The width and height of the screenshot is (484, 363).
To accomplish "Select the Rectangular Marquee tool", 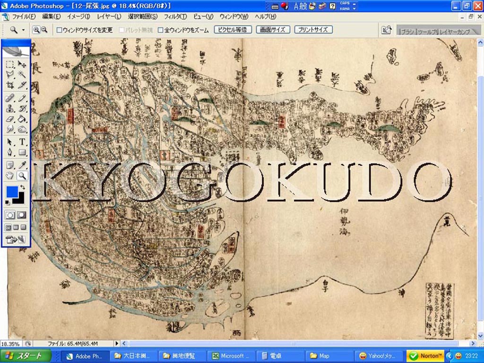I will [x=10, y=64].
